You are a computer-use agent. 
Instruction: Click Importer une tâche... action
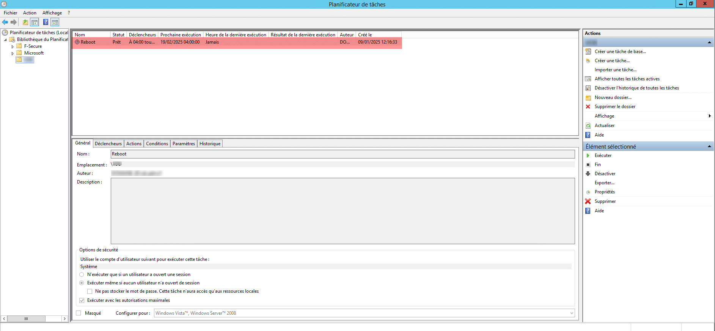615,70
